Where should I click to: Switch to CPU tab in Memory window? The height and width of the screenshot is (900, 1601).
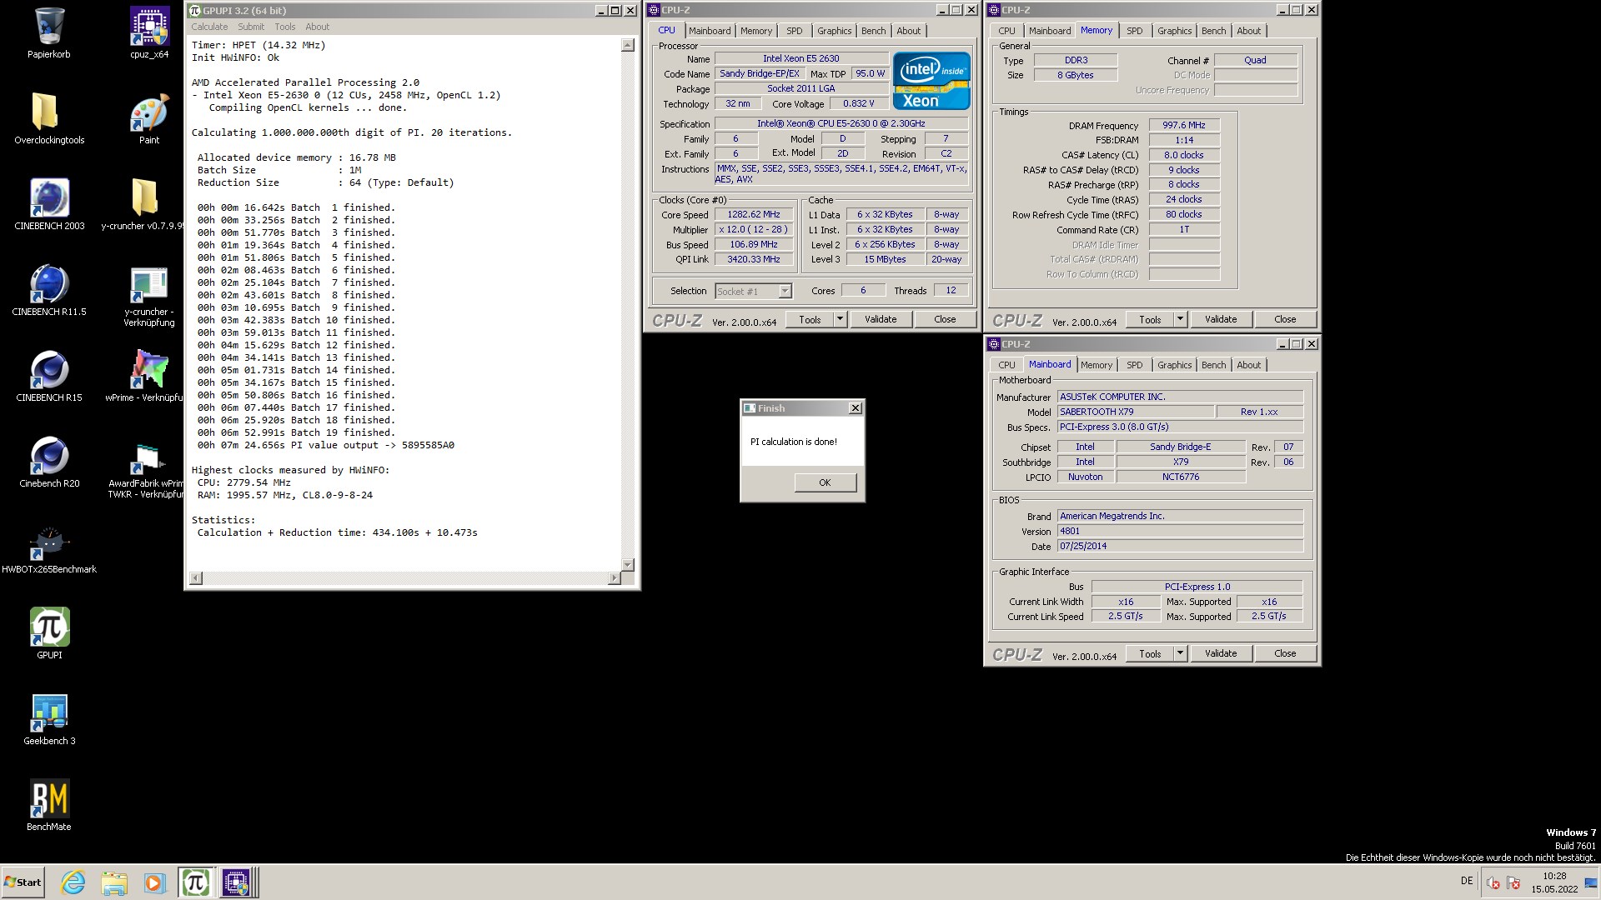(x=1006, y=31)
